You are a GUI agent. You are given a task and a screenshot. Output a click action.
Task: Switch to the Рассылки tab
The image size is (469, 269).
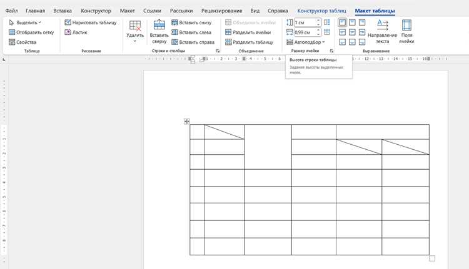click(181, 11)
